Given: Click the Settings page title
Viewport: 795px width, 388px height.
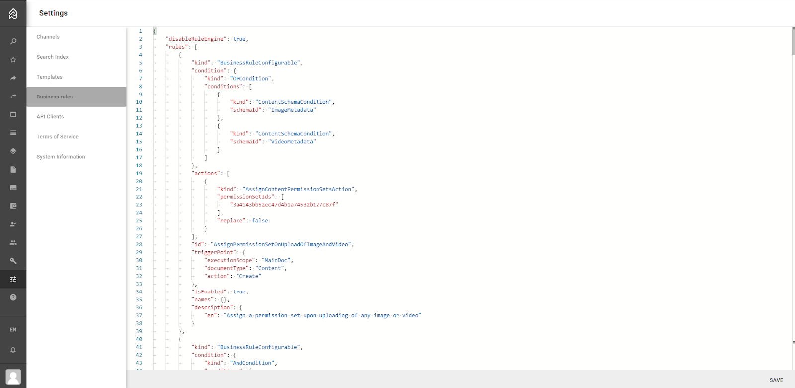Looking at the screenshot, I should pos(53,13).
